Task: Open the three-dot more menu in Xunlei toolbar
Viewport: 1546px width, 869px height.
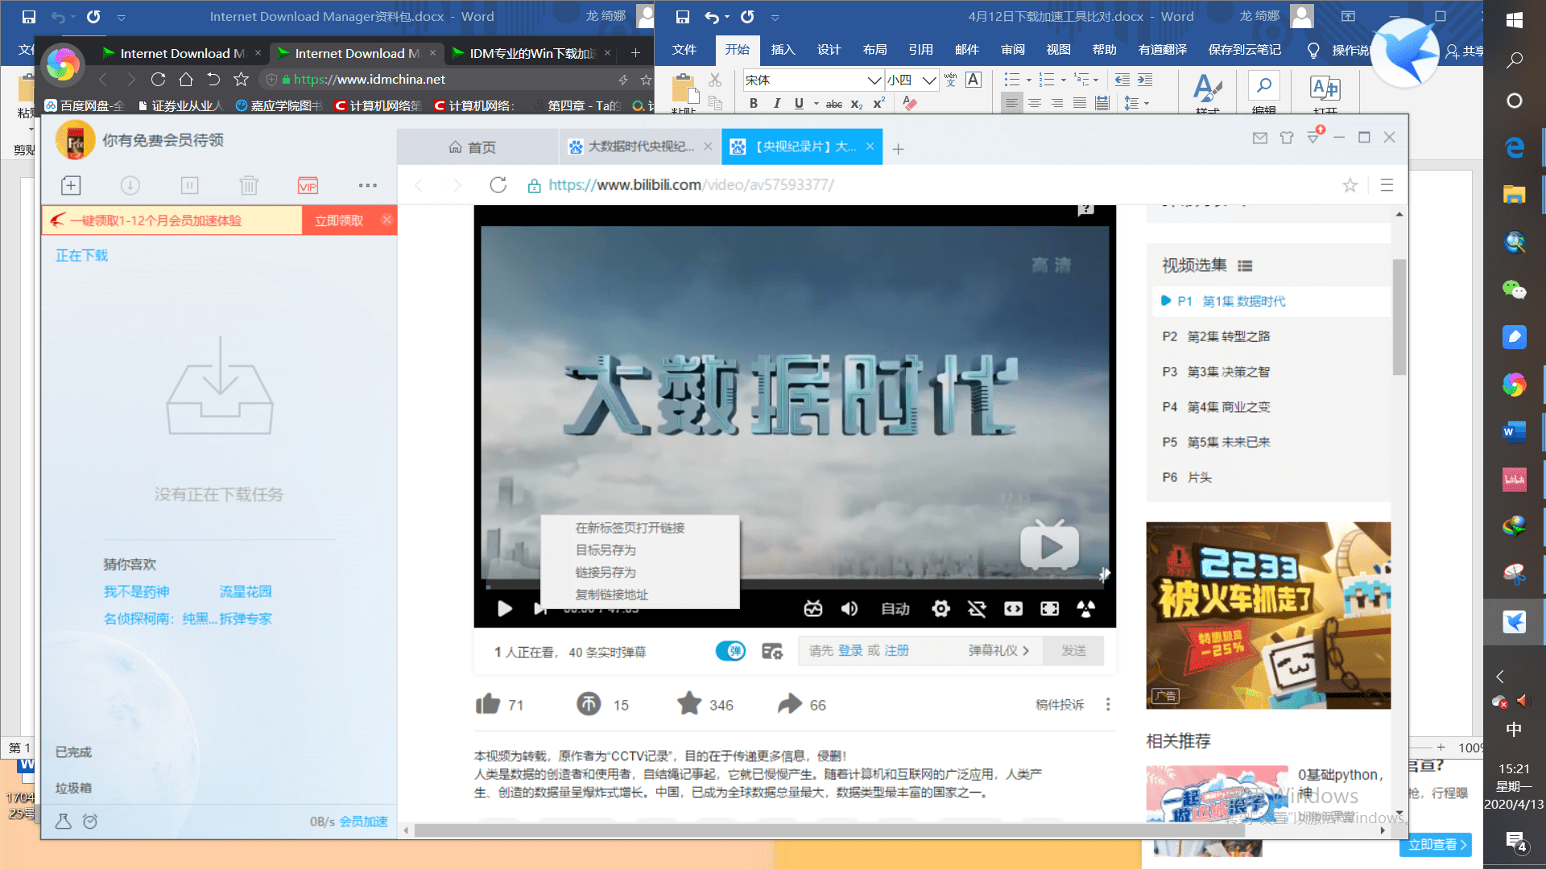Action: coord(368,186)
